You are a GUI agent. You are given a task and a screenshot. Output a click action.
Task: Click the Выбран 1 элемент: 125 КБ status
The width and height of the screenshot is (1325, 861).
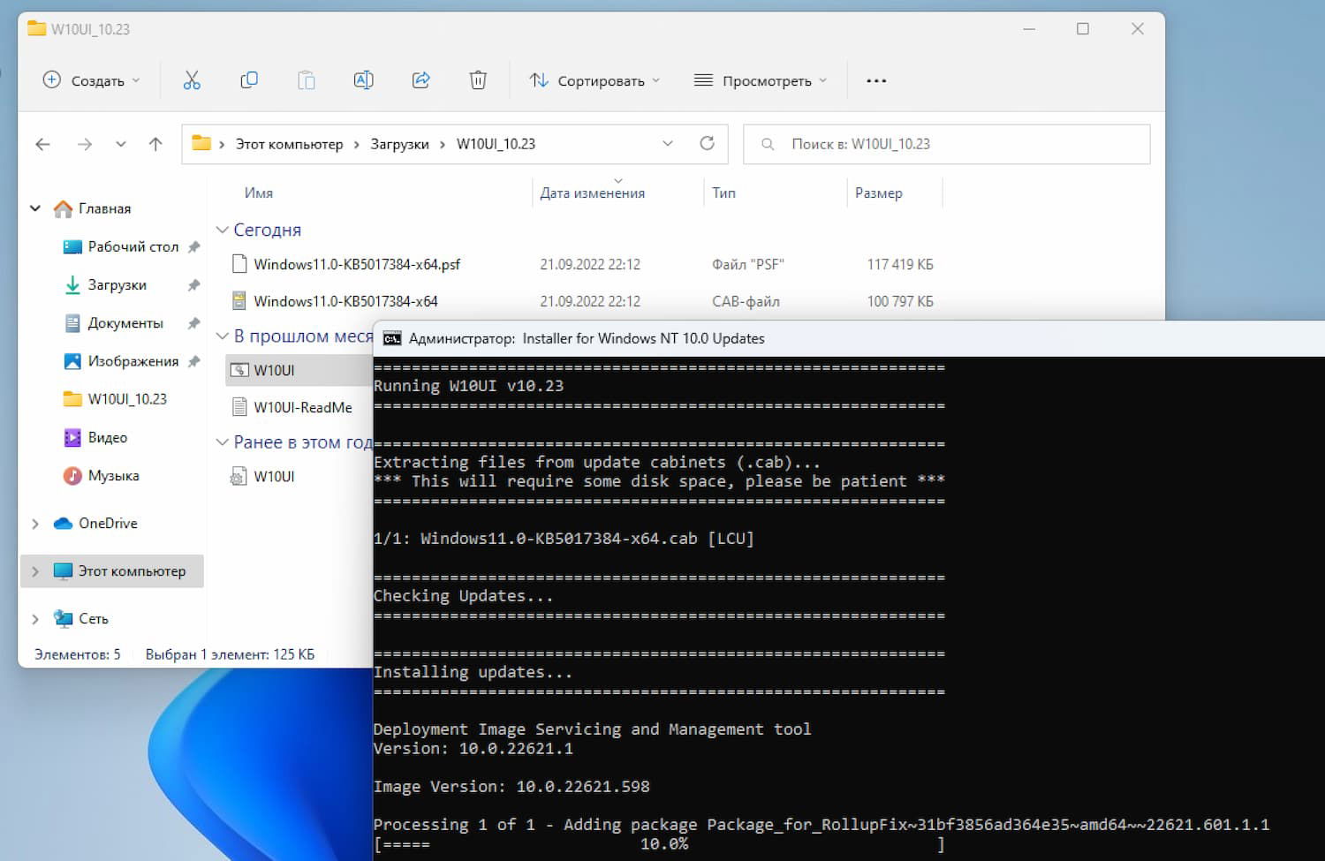coord(230,654)
